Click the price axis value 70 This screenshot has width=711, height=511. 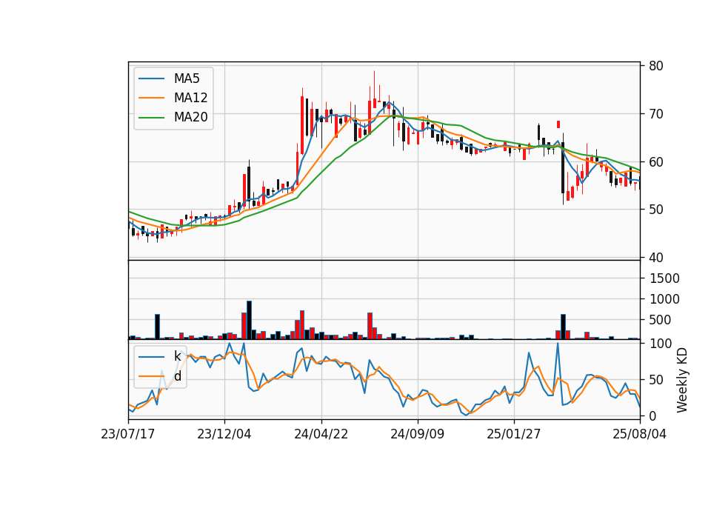click(x=656, y=114)
